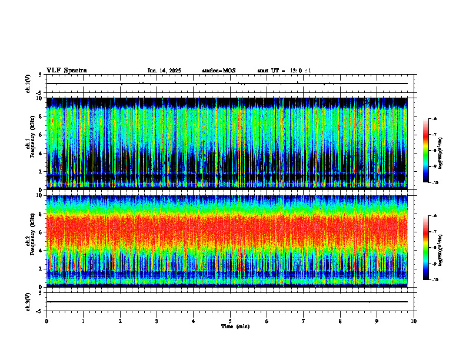Click the ch.2 color bar log(PSD) label

point(441,250)
